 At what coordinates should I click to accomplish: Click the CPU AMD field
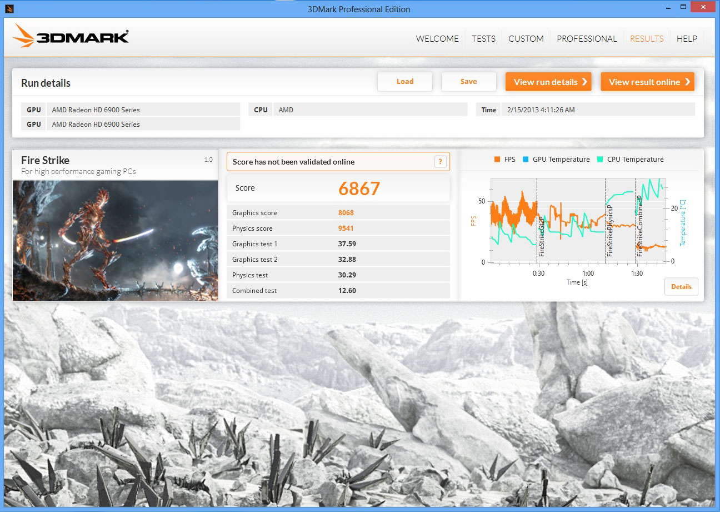370,110
